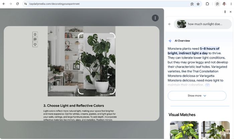Image resolution: width=234 pixels, height=139 pixels.
Task: Open Chrome three-dot menu
Action: point(231,4)
